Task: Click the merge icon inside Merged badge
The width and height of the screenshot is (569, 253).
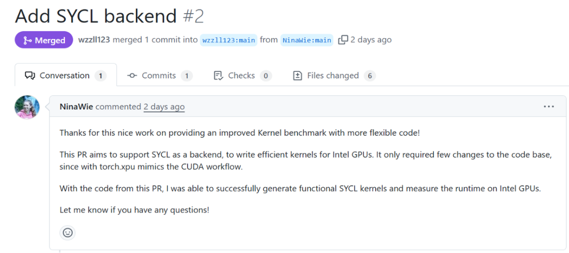Action: [27, 40]
